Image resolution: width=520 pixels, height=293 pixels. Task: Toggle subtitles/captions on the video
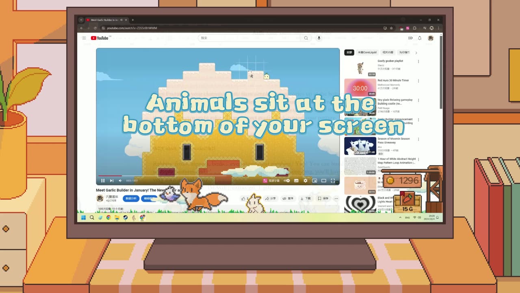(x=296, y=181)
